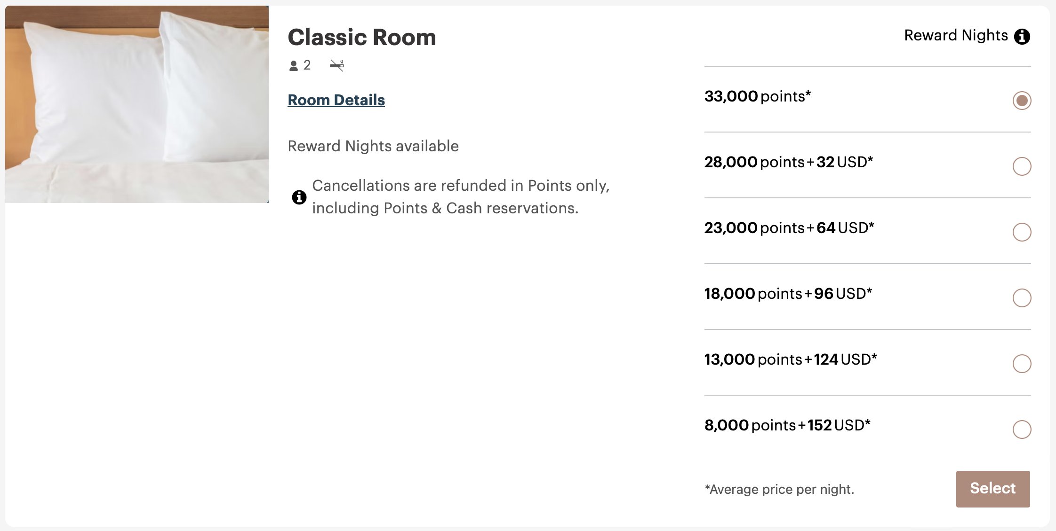Choose 23,000 points + 64 USD option
Screen dimensions: 1056x531
[x=1022, y=232]
